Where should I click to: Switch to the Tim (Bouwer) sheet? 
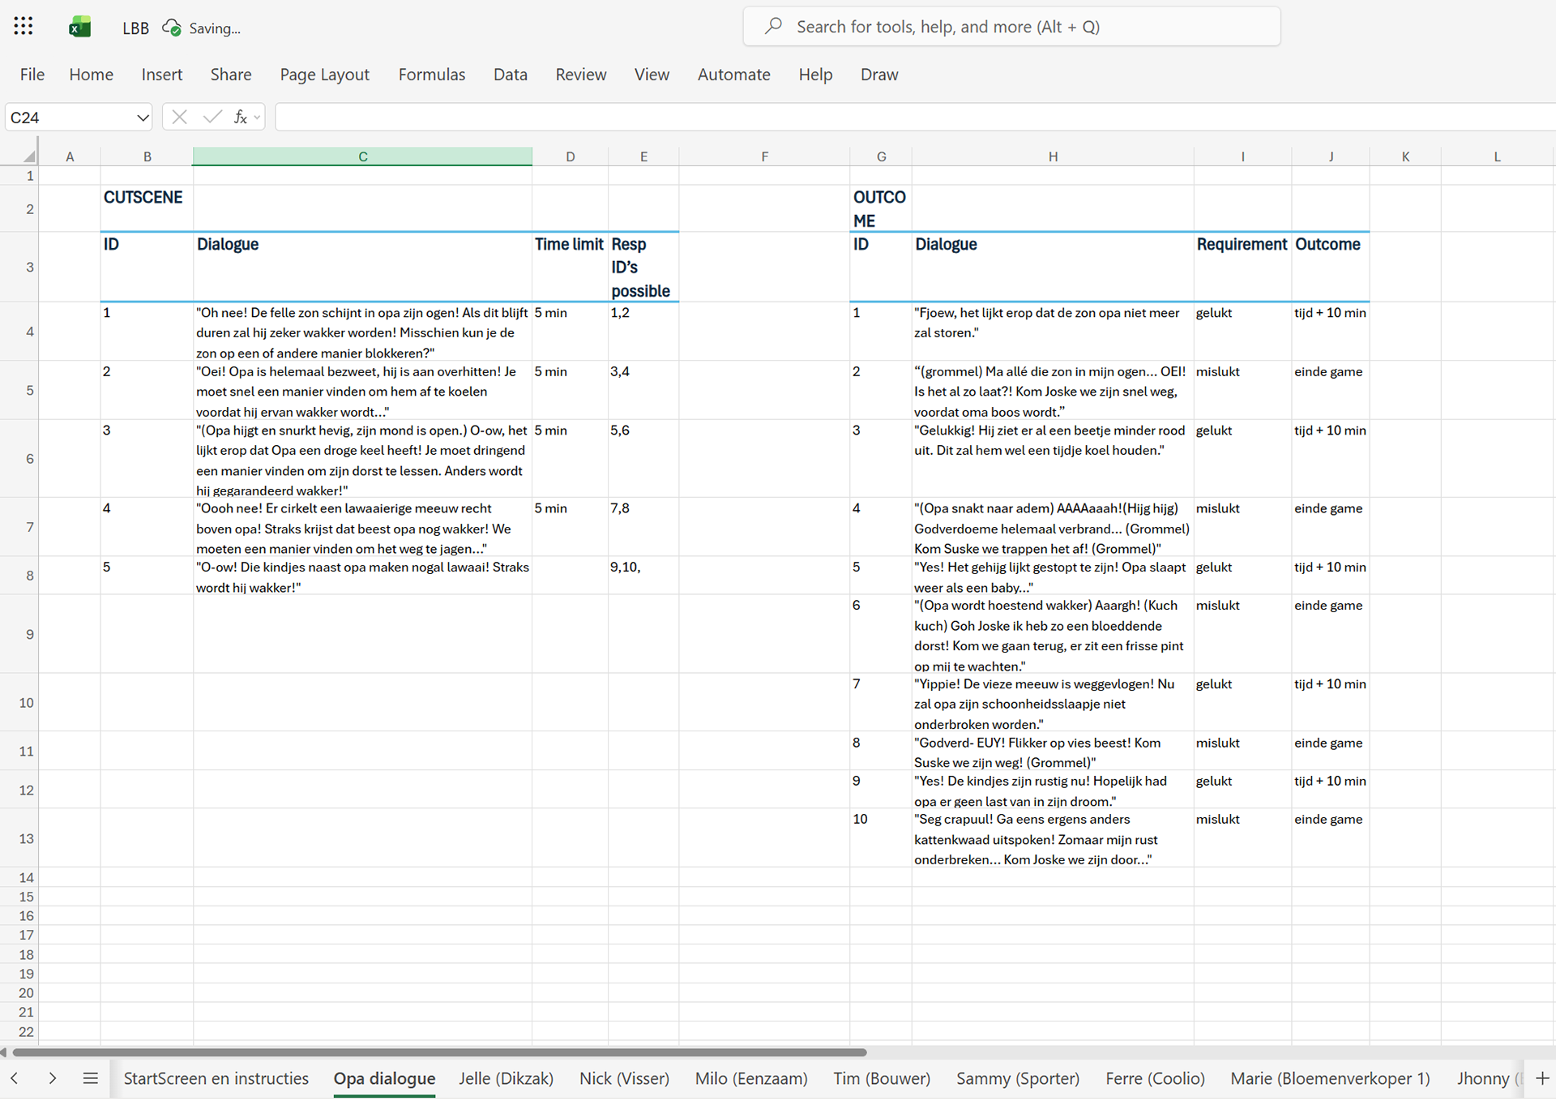(882, 1078)
